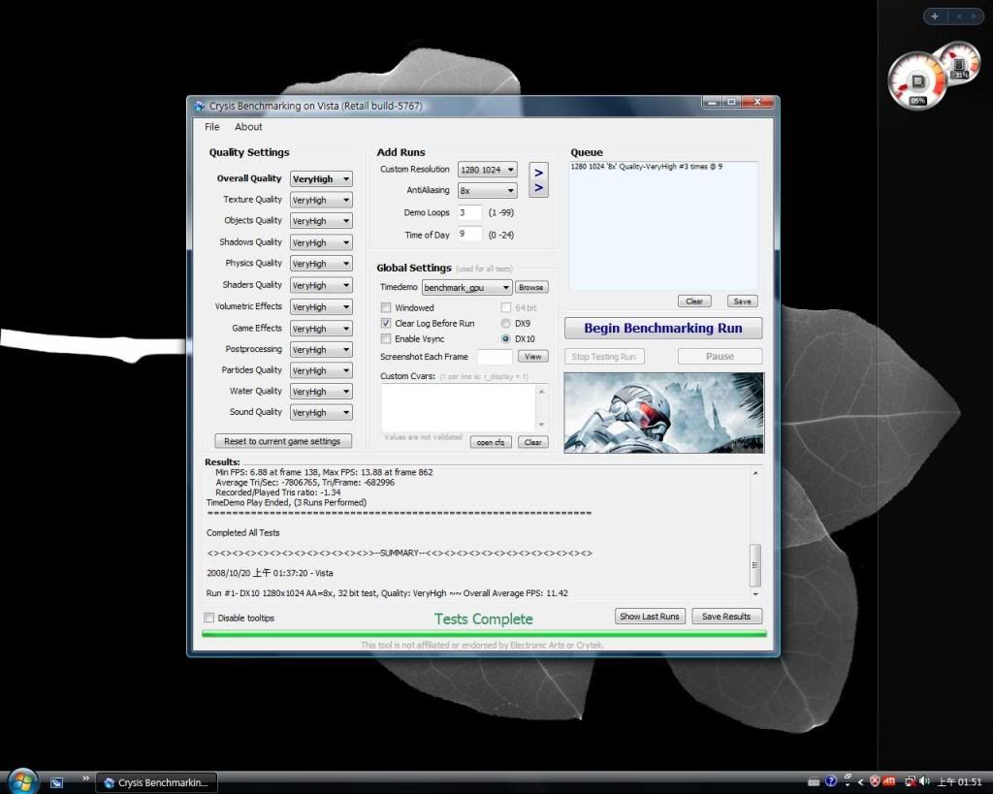993x794 pixels.
Task: Toggle the 64 bit checkbox
Action: pos(506,307)
